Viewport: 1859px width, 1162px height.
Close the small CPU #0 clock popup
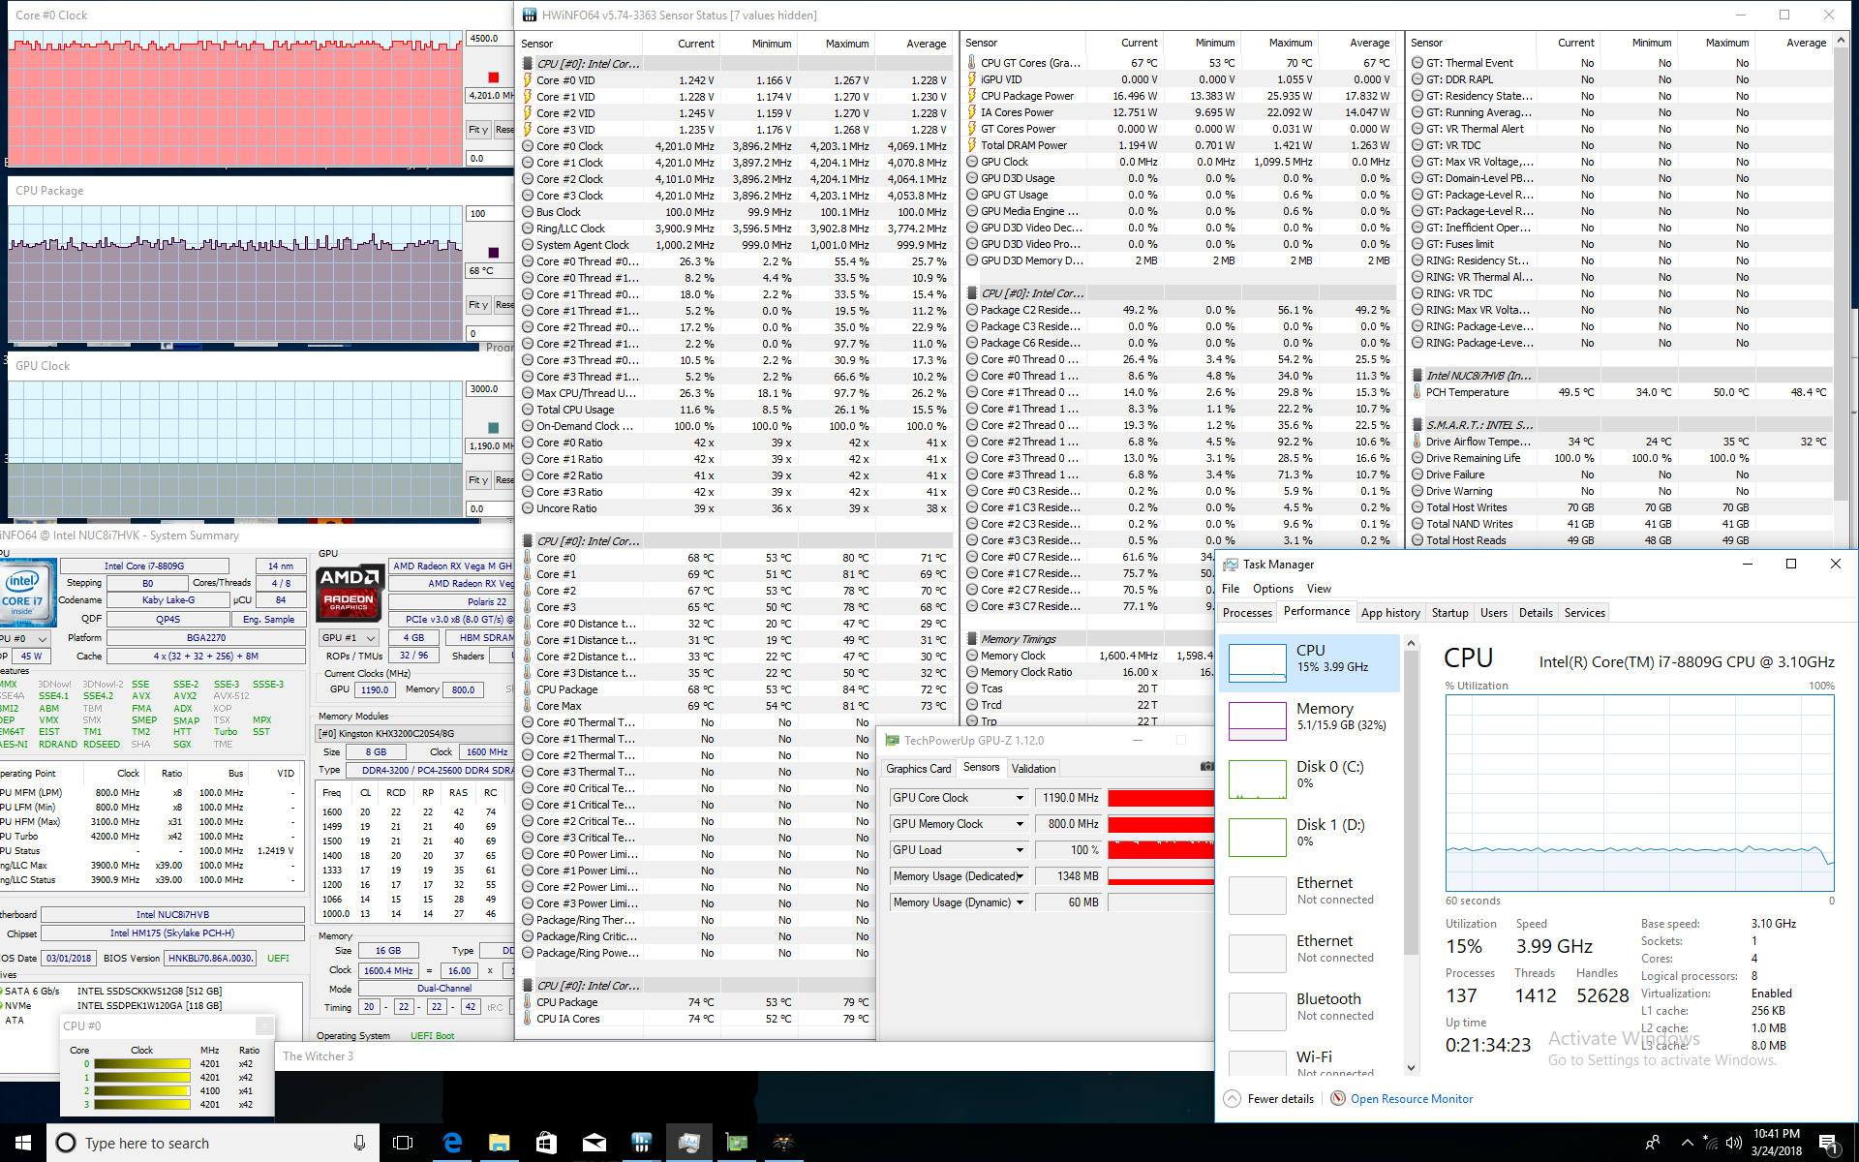[263, 1025]
